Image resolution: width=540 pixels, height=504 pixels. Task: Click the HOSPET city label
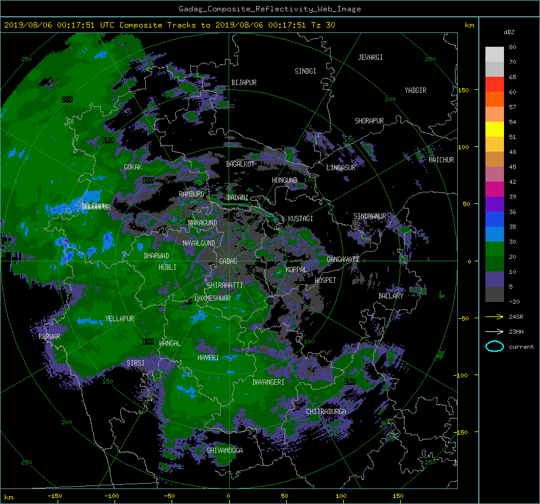pyautogui.click(x=325, y=280)
